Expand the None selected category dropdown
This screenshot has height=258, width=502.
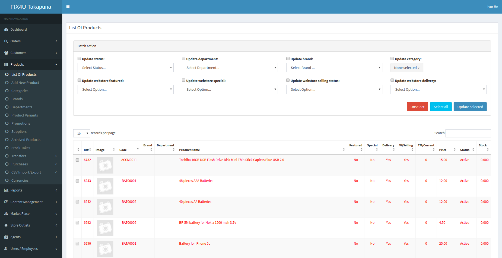coord(406,68)
